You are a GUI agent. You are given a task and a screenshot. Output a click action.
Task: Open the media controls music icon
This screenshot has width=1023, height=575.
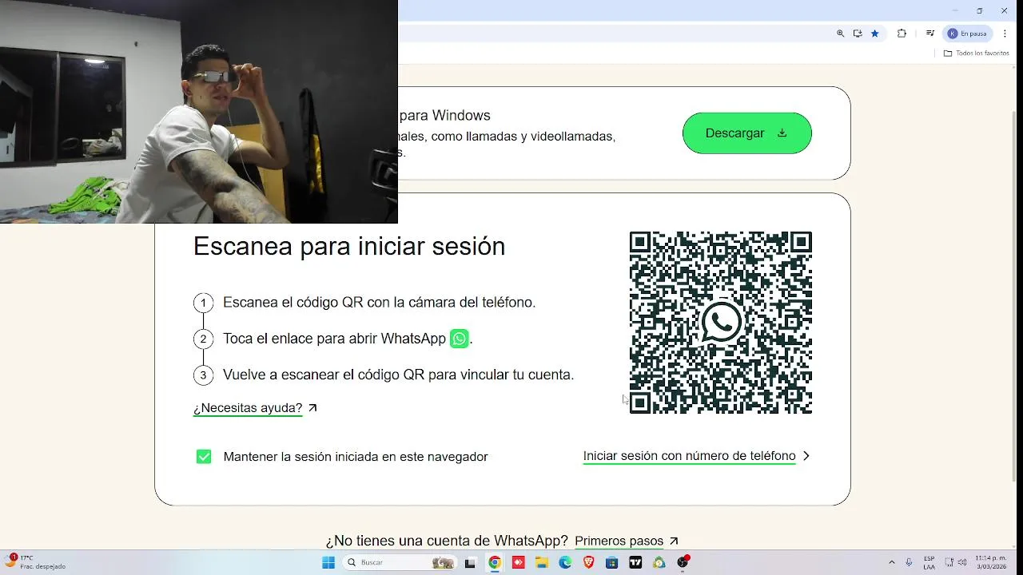[930, 34]
